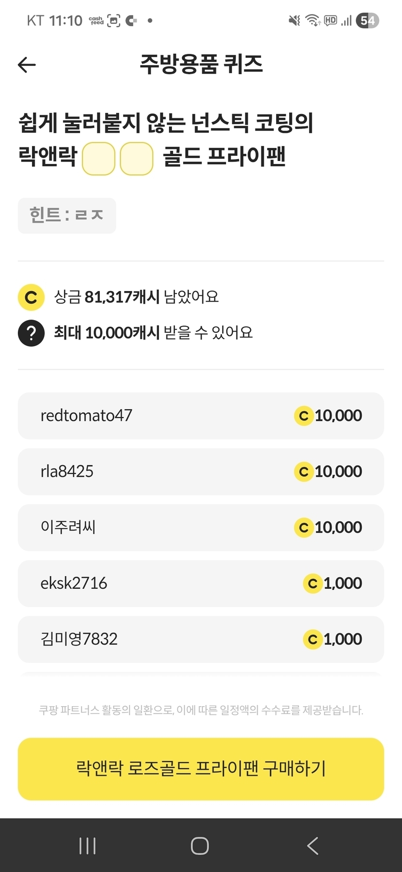Tap the second yellow answer blank box

tap(137, 158)
